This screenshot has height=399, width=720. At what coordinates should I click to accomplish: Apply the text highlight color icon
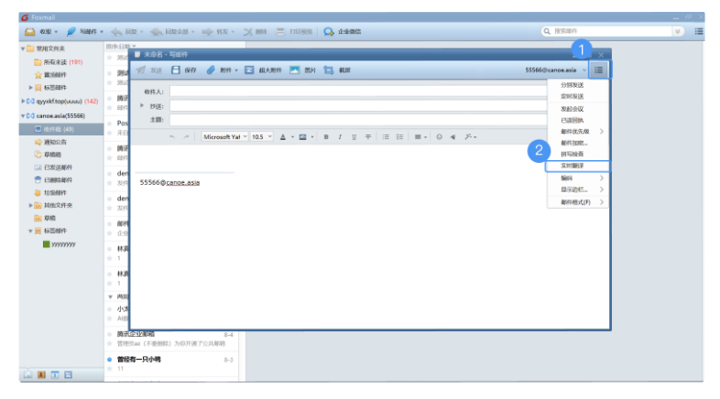click(302, 136)
